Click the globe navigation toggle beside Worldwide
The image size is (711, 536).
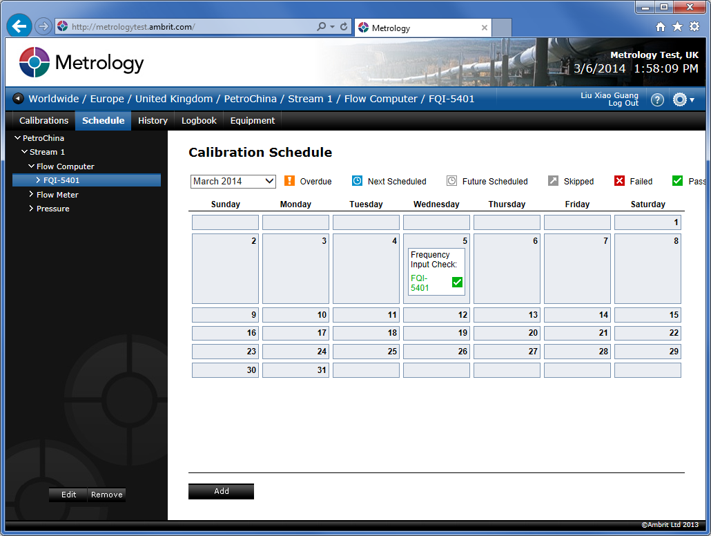tap(17, 98)
